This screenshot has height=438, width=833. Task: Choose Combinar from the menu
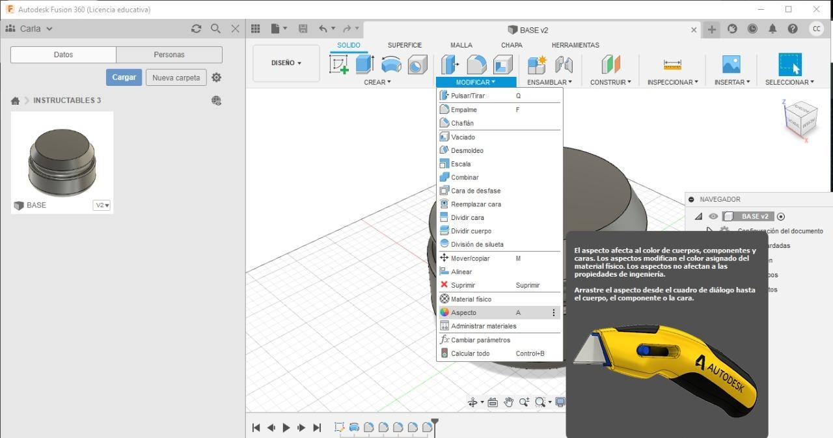[x=499, y=177]
